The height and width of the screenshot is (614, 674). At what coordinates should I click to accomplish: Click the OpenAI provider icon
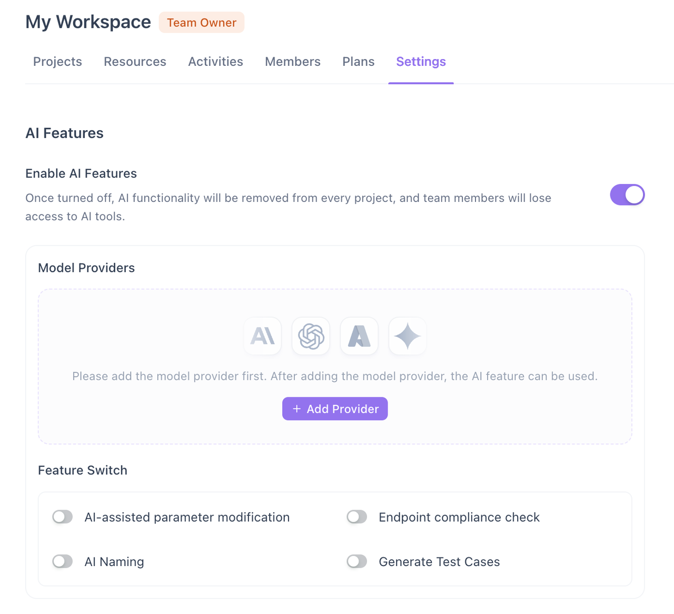tap(311, 336)
